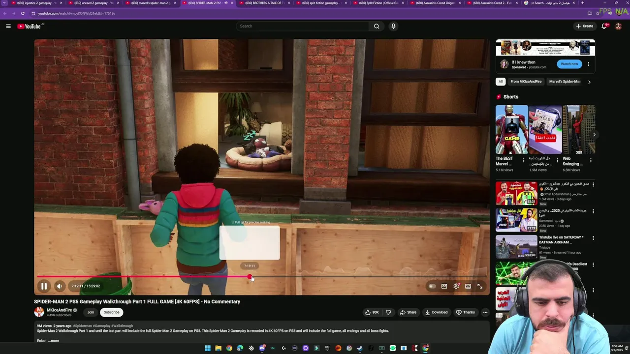This screenshot has height=354, width=630.
Task: Open options for Tristube live video
Action: [593, 238]
